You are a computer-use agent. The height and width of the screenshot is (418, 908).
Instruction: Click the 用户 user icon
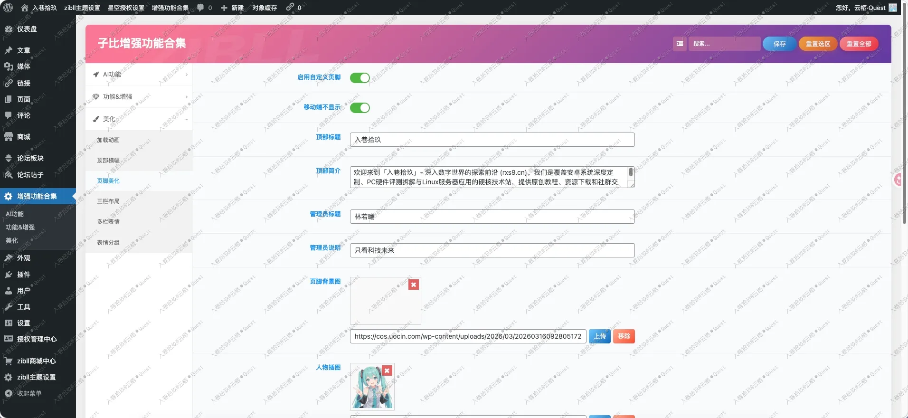click(x=9, y=291)
